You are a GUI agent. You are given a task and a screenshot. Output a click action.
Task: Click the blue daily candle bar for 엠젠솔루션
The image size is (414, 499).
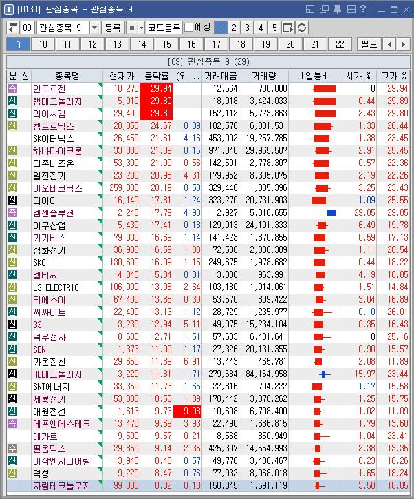click(331, 212)
